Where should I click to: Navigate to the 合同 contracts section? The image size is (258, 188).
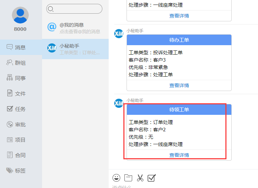[20, 155]
